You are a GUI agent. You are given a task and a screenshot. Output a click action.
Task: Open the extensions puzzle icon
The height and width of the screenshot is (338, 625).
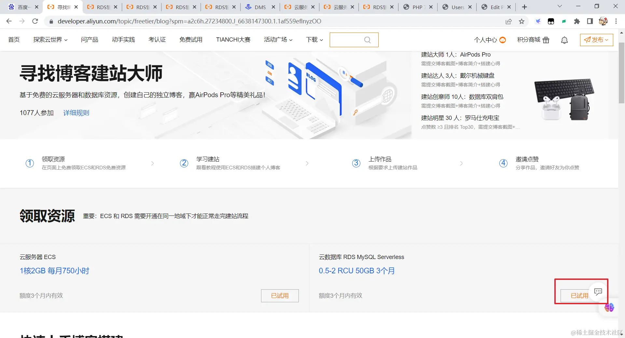pos(577,21)
